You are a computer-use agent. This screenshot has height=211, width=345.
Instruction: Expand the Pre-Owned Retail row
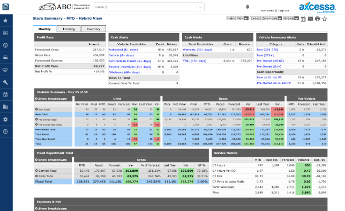click(36, 120)
